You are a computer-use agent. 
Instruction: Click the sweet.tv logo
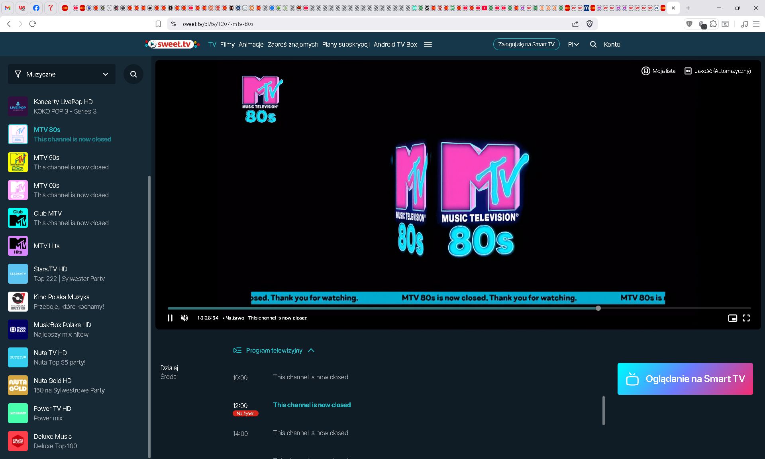click(172, 44)
